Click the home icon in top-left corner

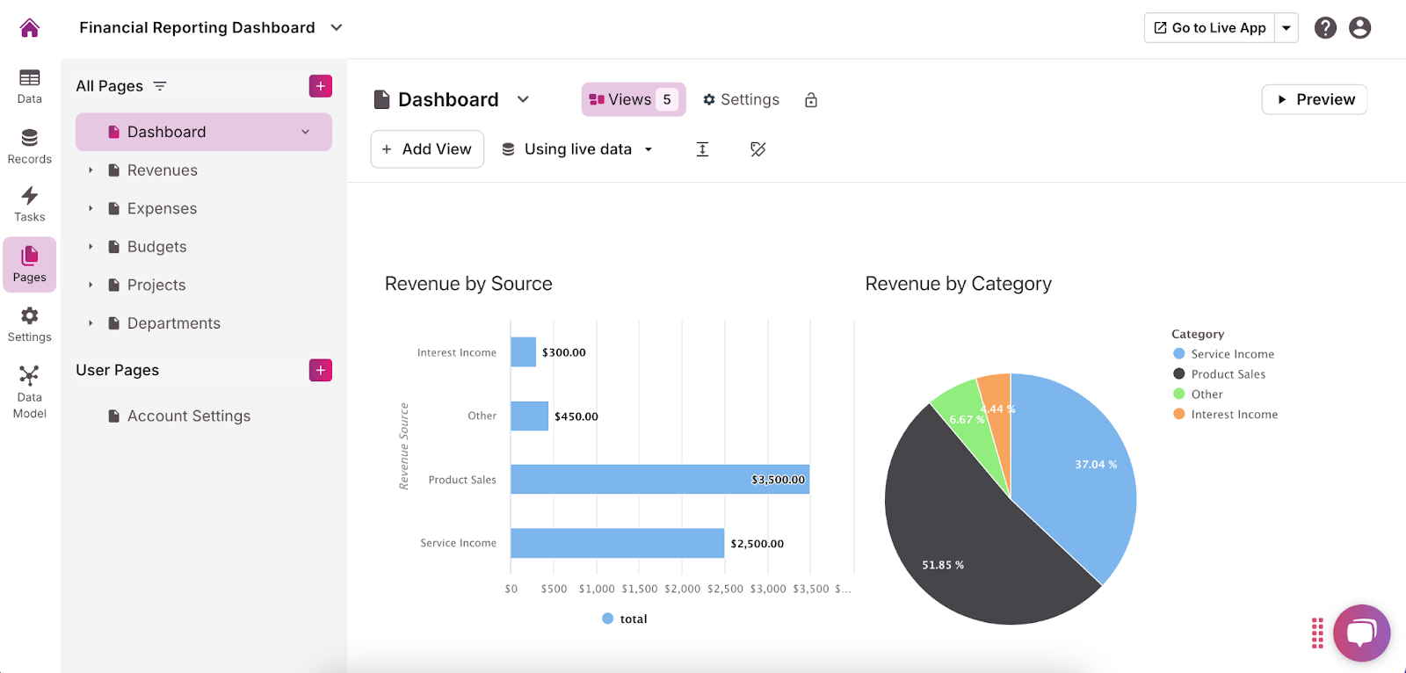tap(30, 28)
